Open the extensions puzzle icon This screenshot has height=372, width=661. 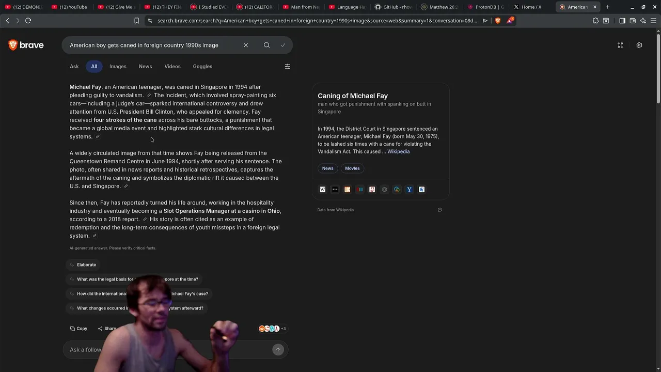pos(595,21)
